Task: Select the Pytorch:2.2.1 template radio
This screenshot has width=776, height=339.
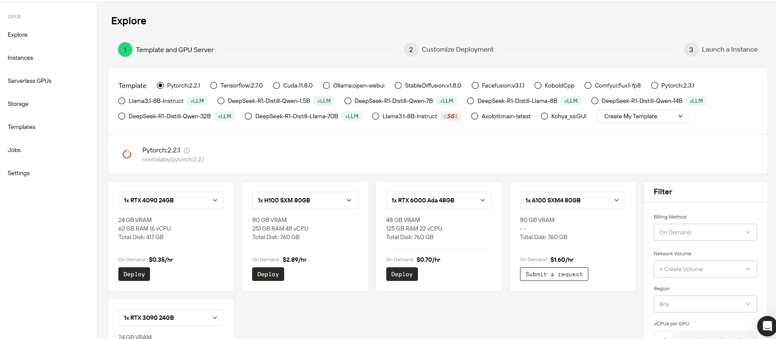Action: 160,85
